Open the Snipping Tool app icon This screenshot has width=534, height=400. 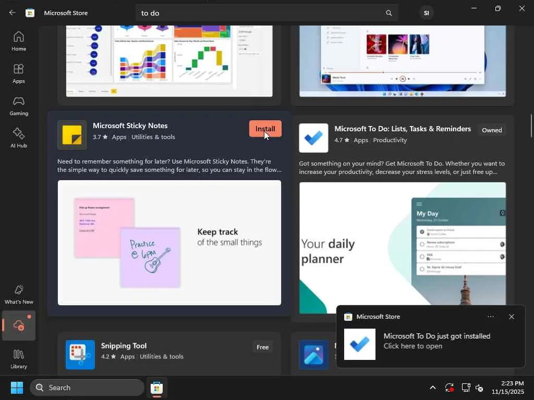[x=80, y=354]
